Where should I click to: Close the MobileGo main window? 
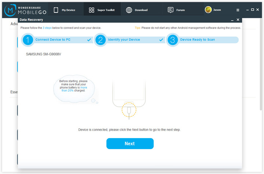coord(258,10)
